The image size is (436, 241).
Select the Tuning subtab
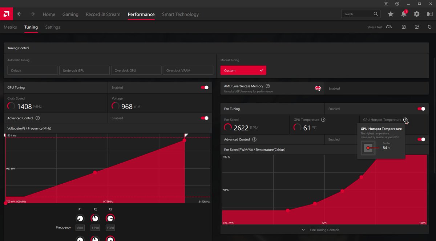pyautogui.click(x=31, y=27)
